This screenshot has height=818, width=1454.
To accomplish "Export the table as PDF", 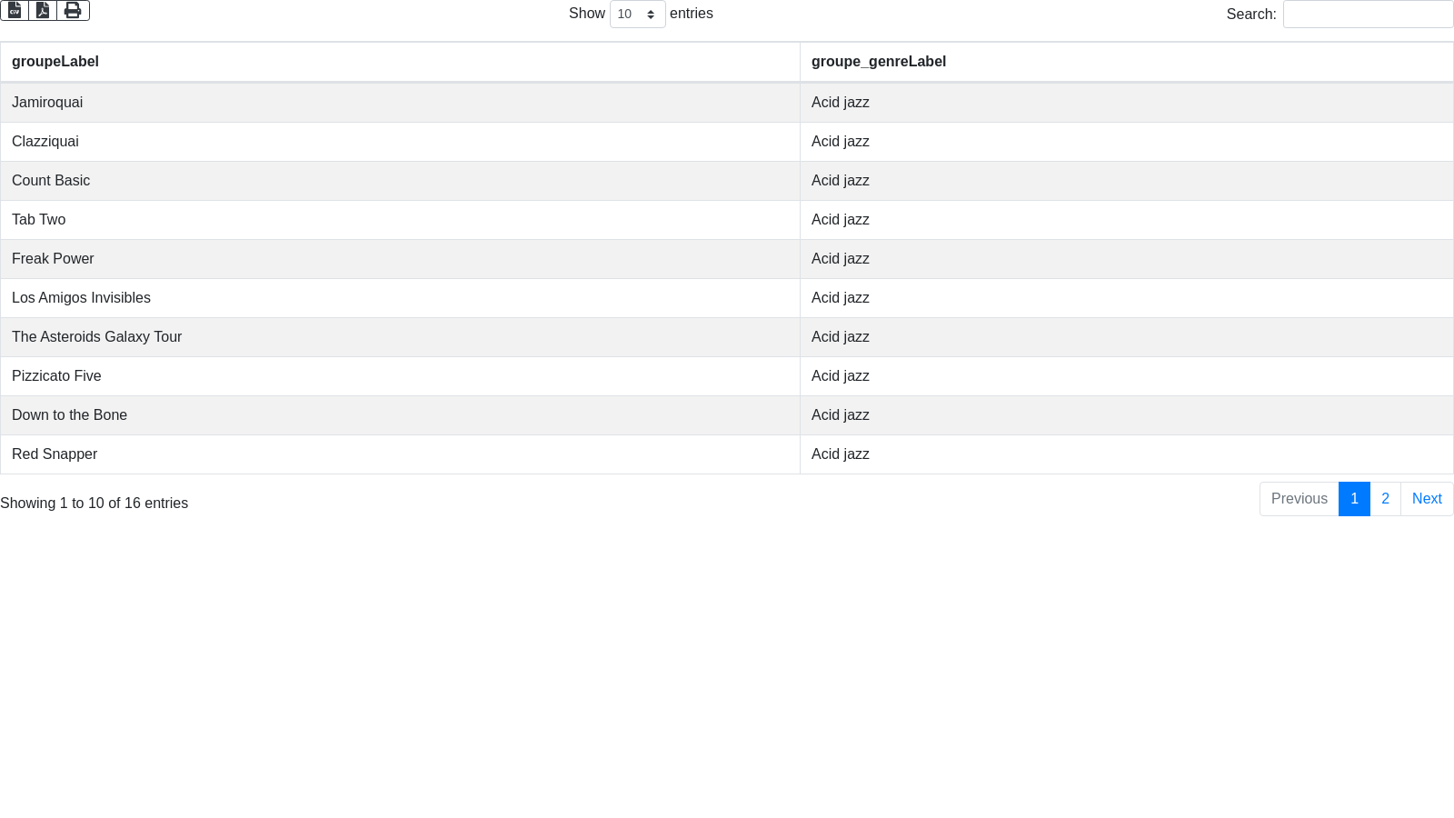I will pos(43,10).
